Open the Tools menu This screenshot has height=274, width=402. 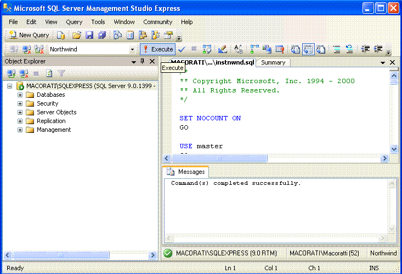click(98, 22)
